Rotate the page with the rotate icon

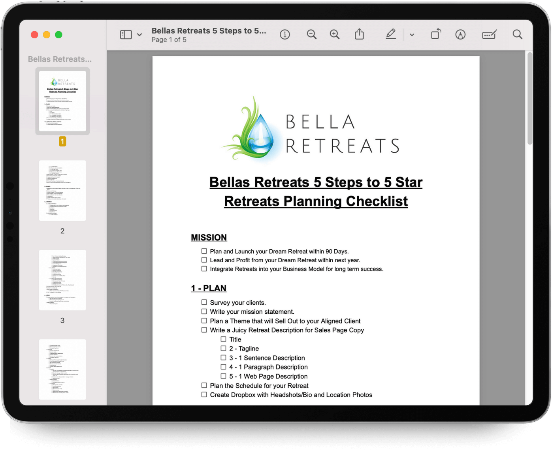[x=436, y=34]
